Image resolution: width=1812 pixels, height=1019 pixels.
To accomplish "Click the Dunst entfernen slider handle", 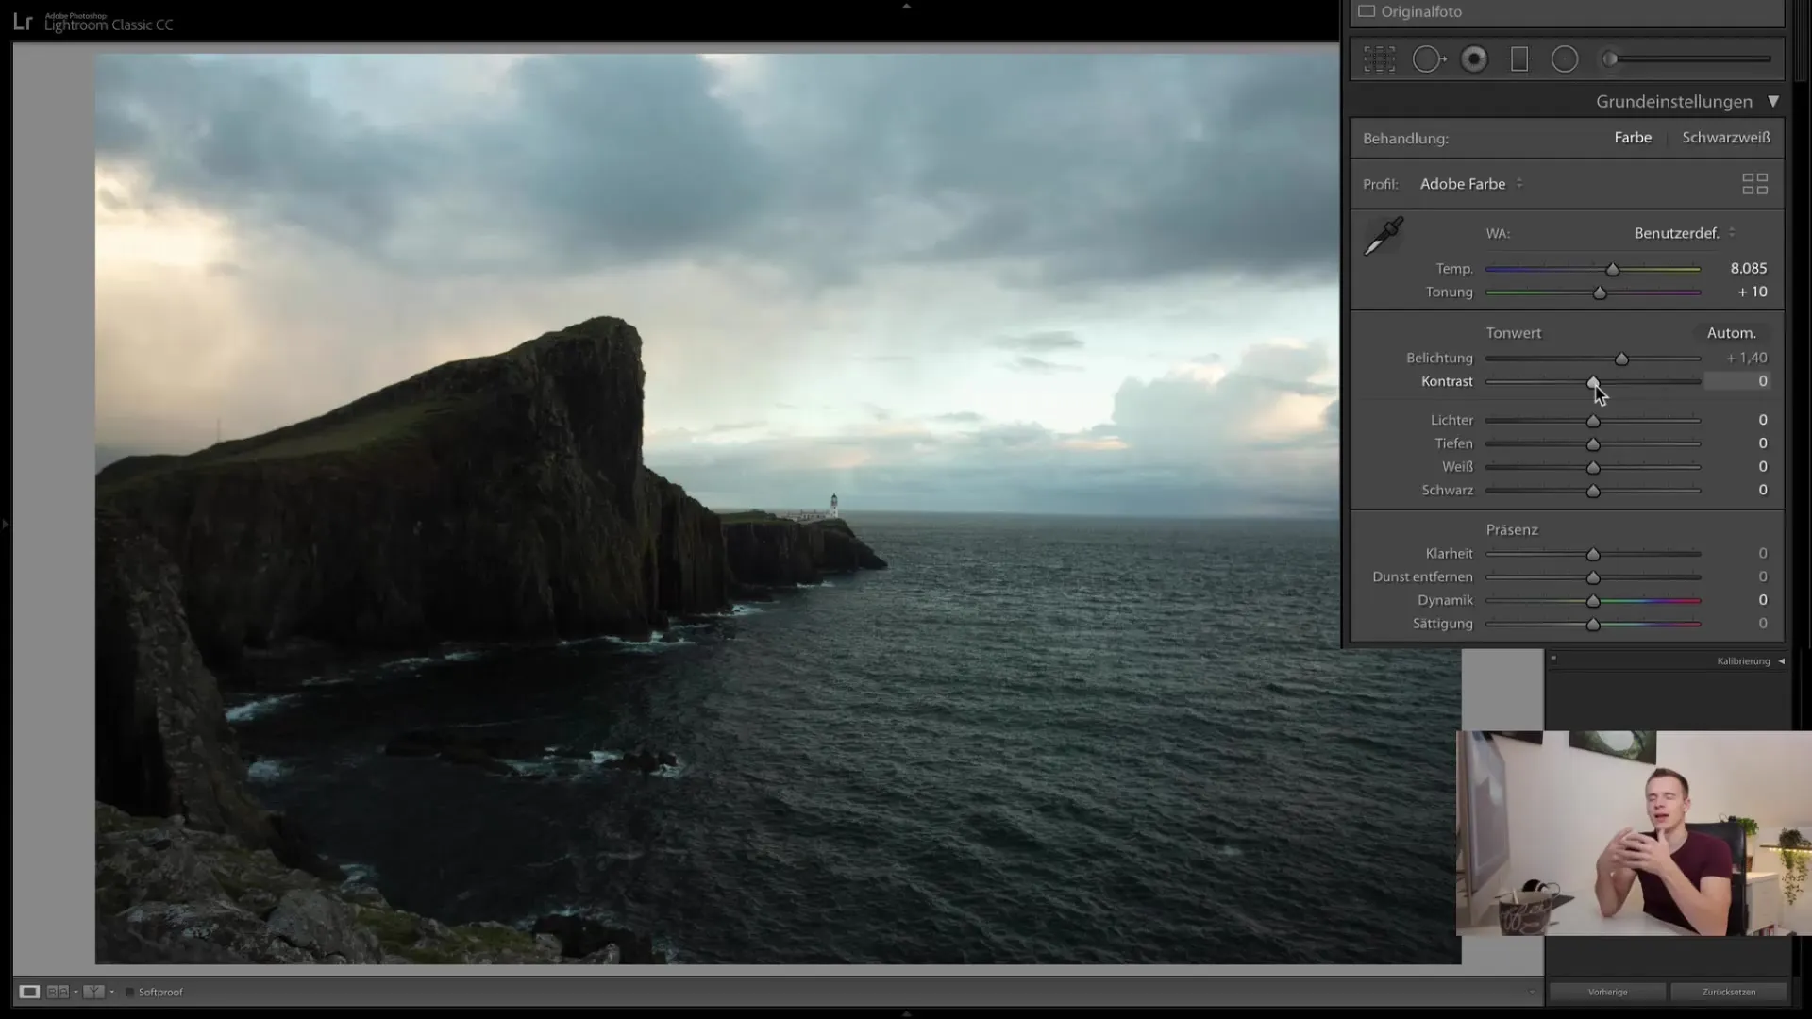I will click(x=1593, y=577).
